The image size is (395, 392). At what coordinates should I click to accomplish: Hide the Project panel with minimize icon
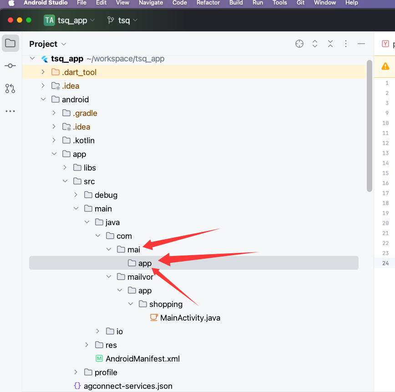(361, 44)
